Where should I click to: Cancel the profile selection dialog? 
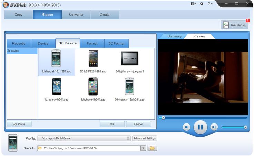pyautogui.click(x=138, y=124)
